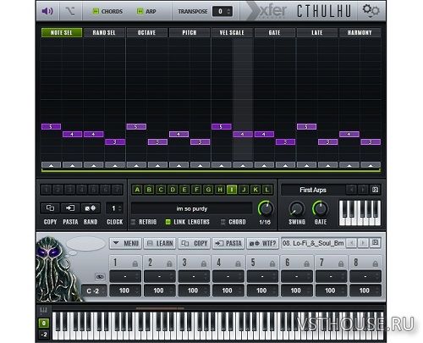Click the pattern name field 'im so purdy'

[192, 208]
